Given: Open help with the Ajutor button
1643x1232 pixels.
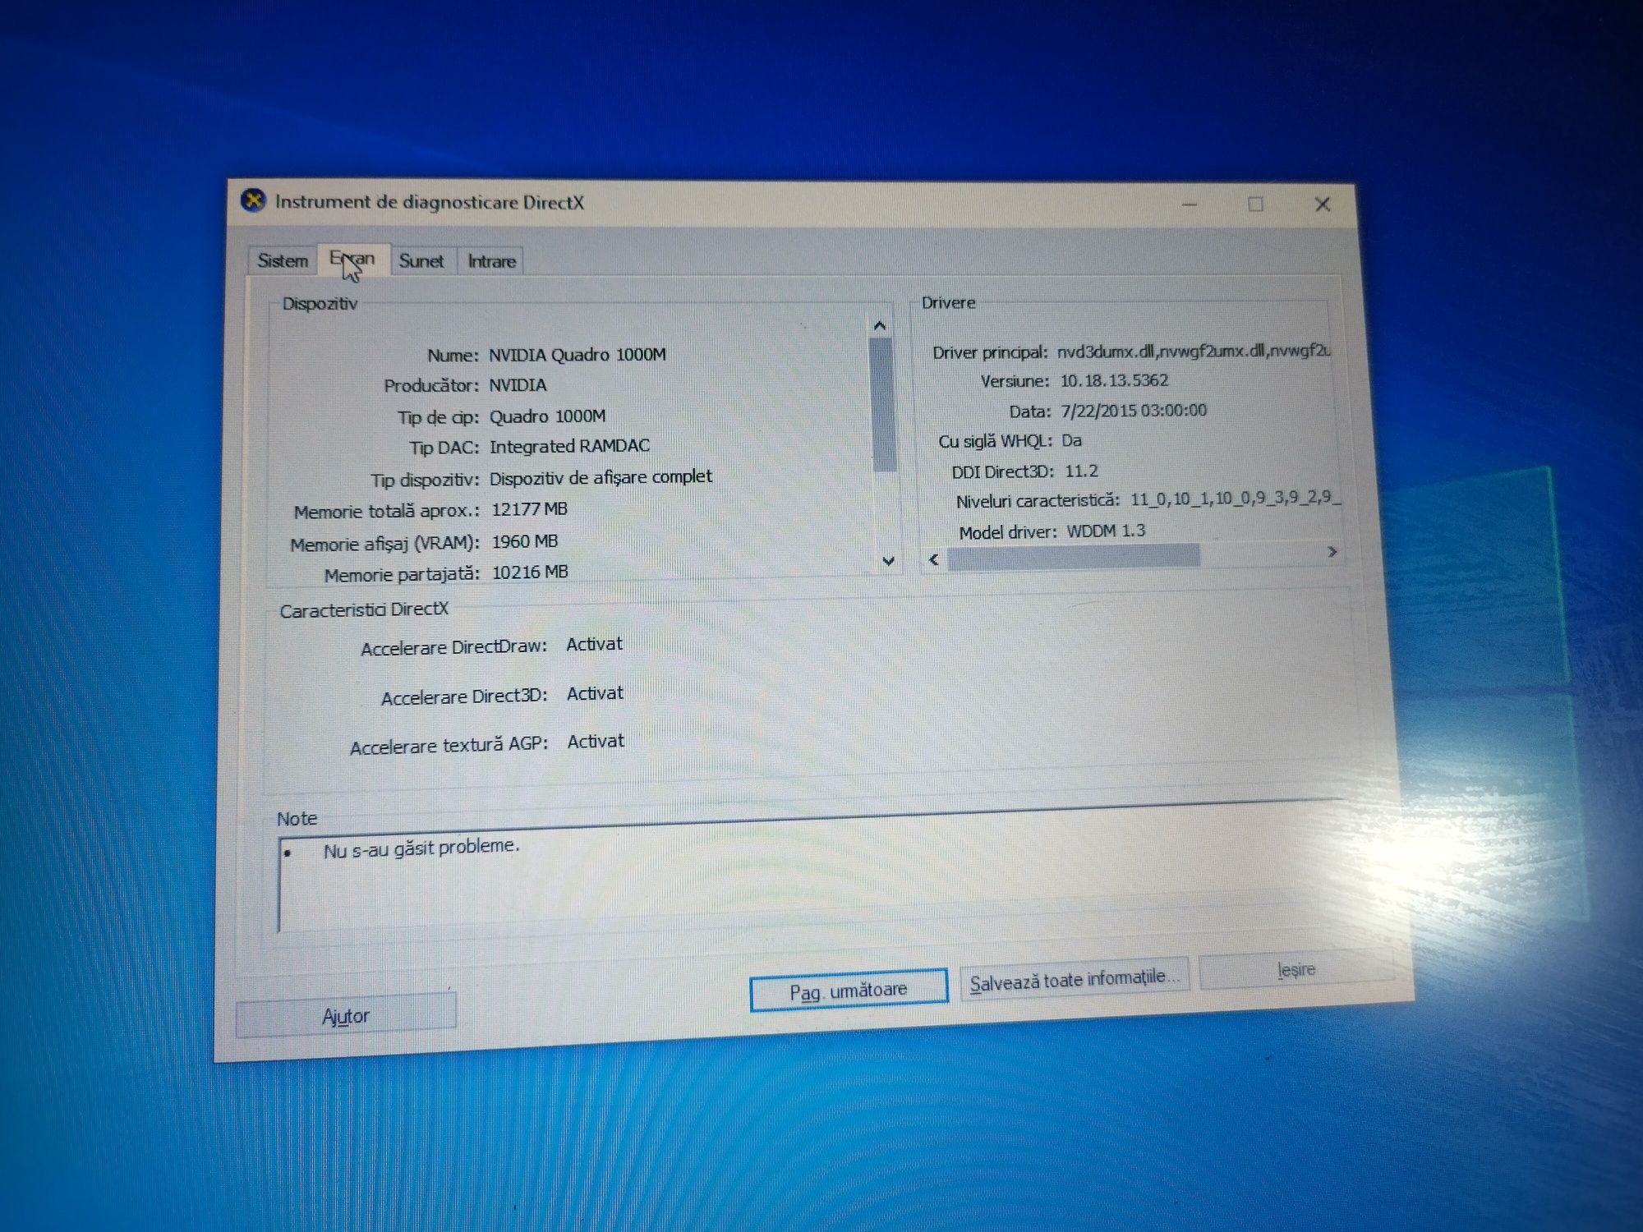Looking at the screenshot, I should (346, 1016).
